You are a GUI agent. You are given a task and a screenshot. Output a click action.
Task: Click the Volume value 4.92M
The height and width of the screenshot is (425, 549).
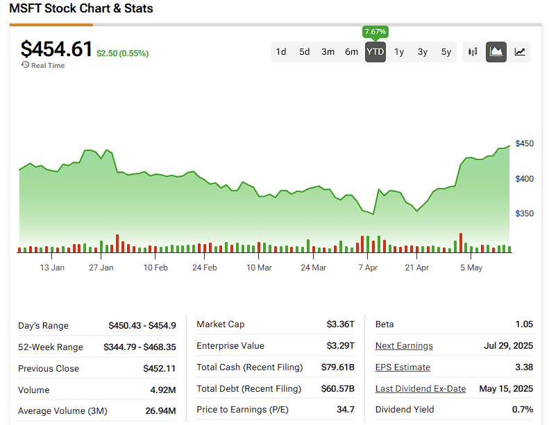[163, 390]
